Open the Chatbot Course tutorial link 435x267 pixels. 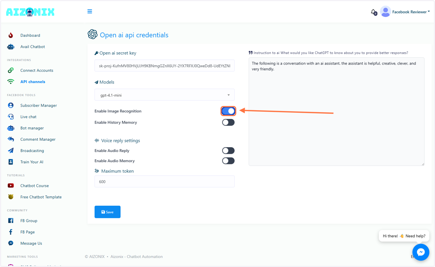click(x=34, y=185)
